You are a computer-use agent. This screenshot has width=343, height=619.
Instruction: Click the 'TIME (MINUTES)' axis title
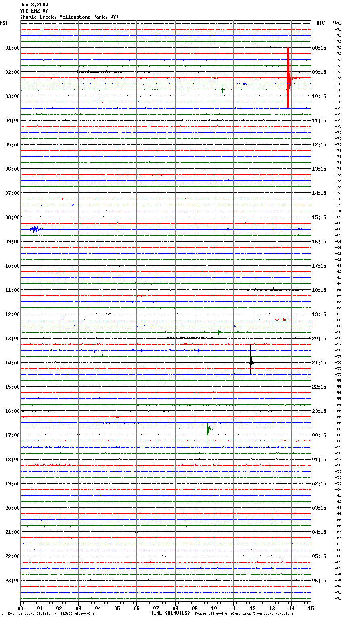(x=170, y=613)
